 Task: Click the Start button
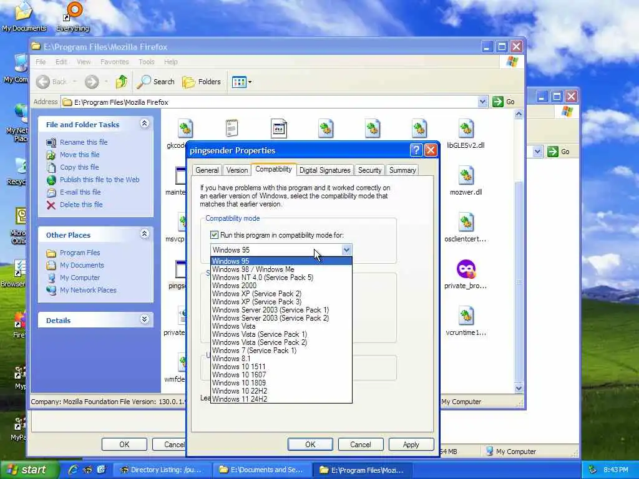29,470
